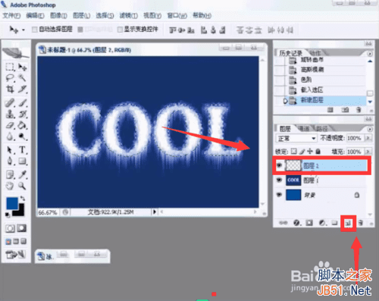Screen dimensions: 379x301
Task: Select the Zoom tool
Action: 22,187
